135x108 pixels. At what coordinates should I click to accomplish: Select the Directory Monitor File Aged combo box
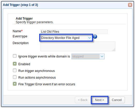[x=66, y=38]
